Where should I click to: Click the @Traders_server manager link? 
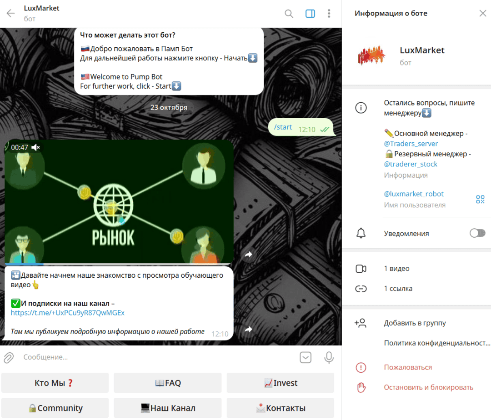click(x=411, y=144)
